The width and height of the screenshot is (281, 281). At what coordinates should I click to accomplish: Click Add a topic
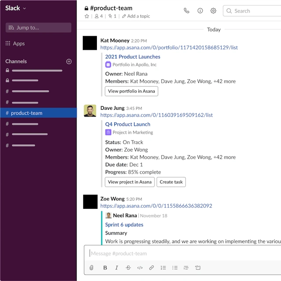[136, 16]
